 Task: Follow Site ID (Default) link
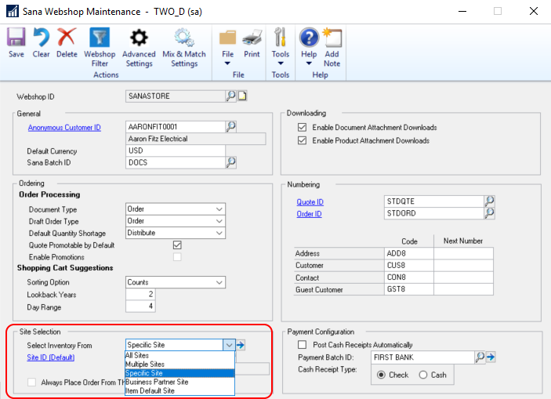51,357
